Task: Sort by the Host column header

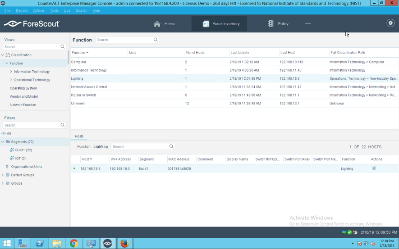Action: [x=95, y=159]
